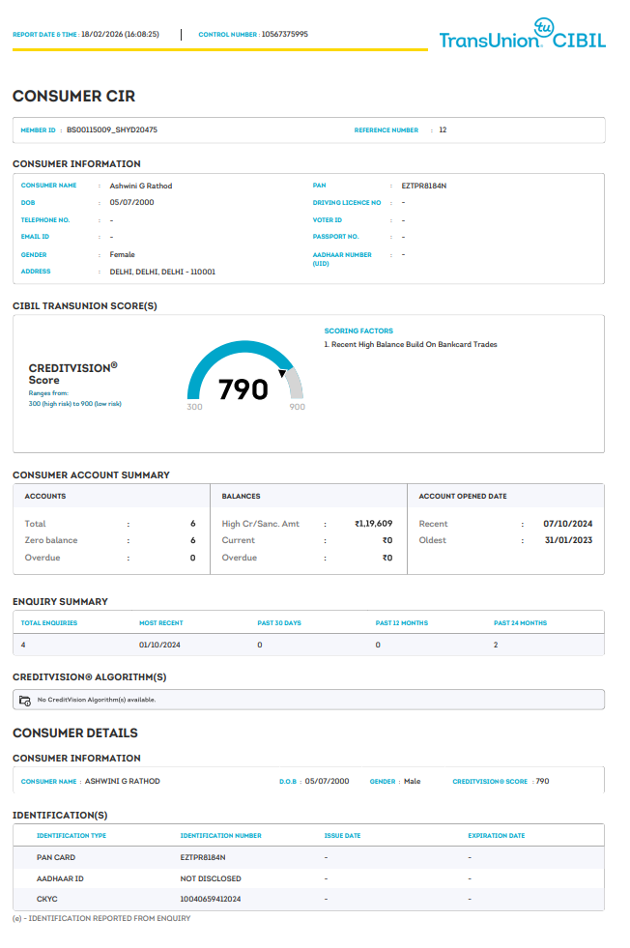This screenshot has height=948, width=630.
Task: Select PAN value EZTPR8184N in Consumer Information
Action: (424, 186)
